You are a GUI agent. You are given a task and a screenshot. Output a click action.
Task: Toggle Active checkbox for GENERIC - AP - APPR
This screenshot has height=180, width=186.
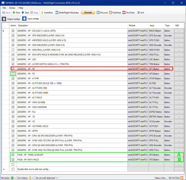pyautogui.click(x=13, y=131)
